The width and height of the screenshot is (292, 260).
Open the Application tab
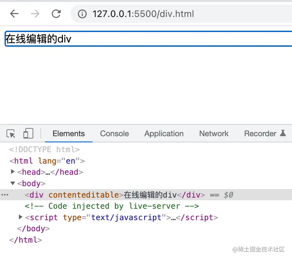coord(164,134)
